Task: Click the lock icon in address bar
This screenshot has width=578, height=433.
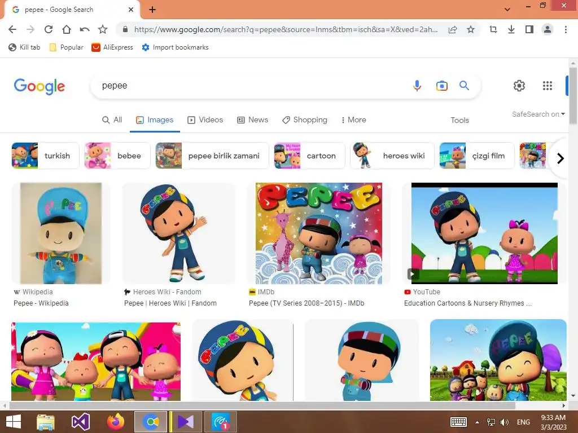Action: pos(125,29)
